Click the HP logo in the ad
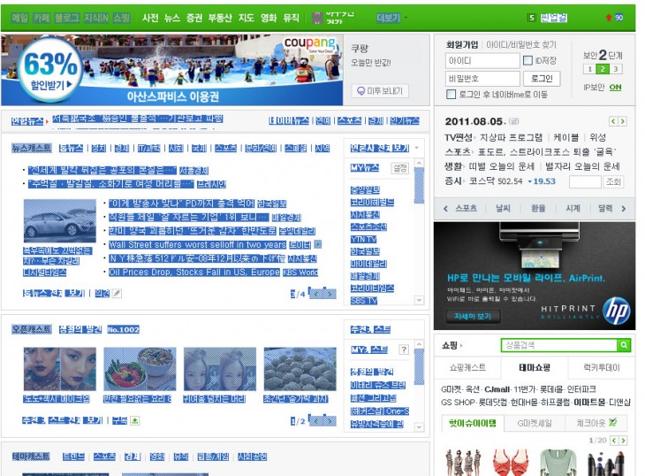This screenshot has height=476, width=645. (x=616, y=311)
